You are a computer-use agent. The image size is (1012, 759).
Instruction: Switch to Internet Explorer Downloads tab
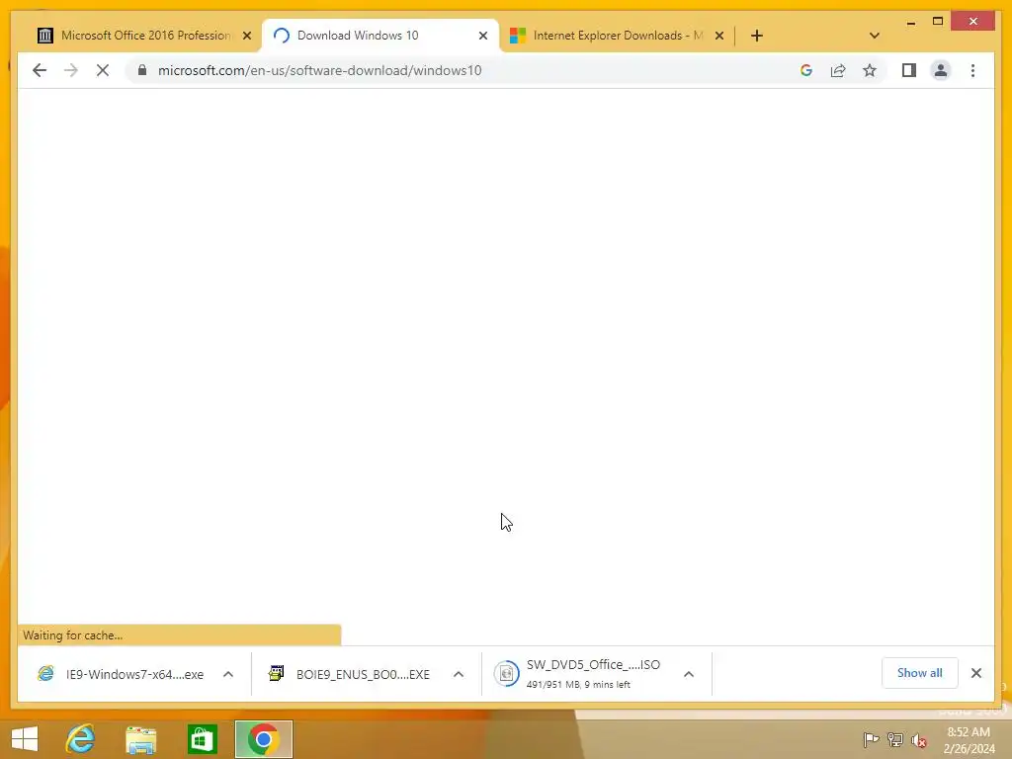tap(617, 36)
